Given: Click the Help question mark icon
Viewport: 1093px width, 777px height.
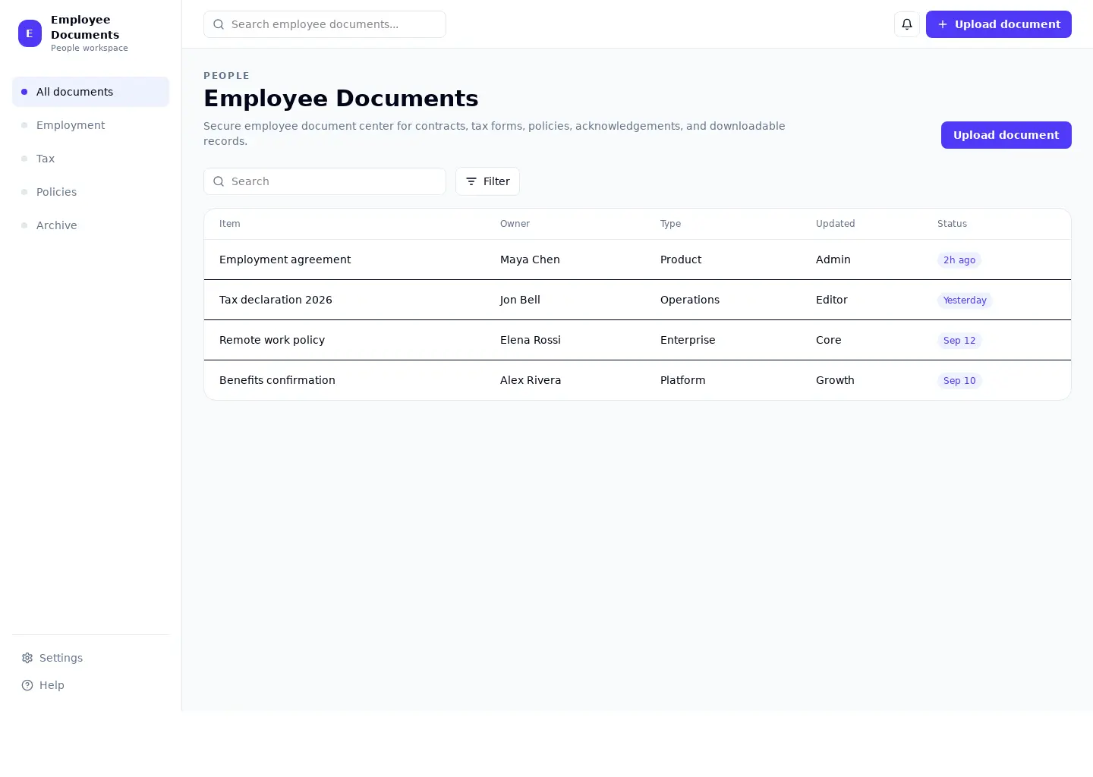Looking at the screenshot, I should click(x=27, y=685).
